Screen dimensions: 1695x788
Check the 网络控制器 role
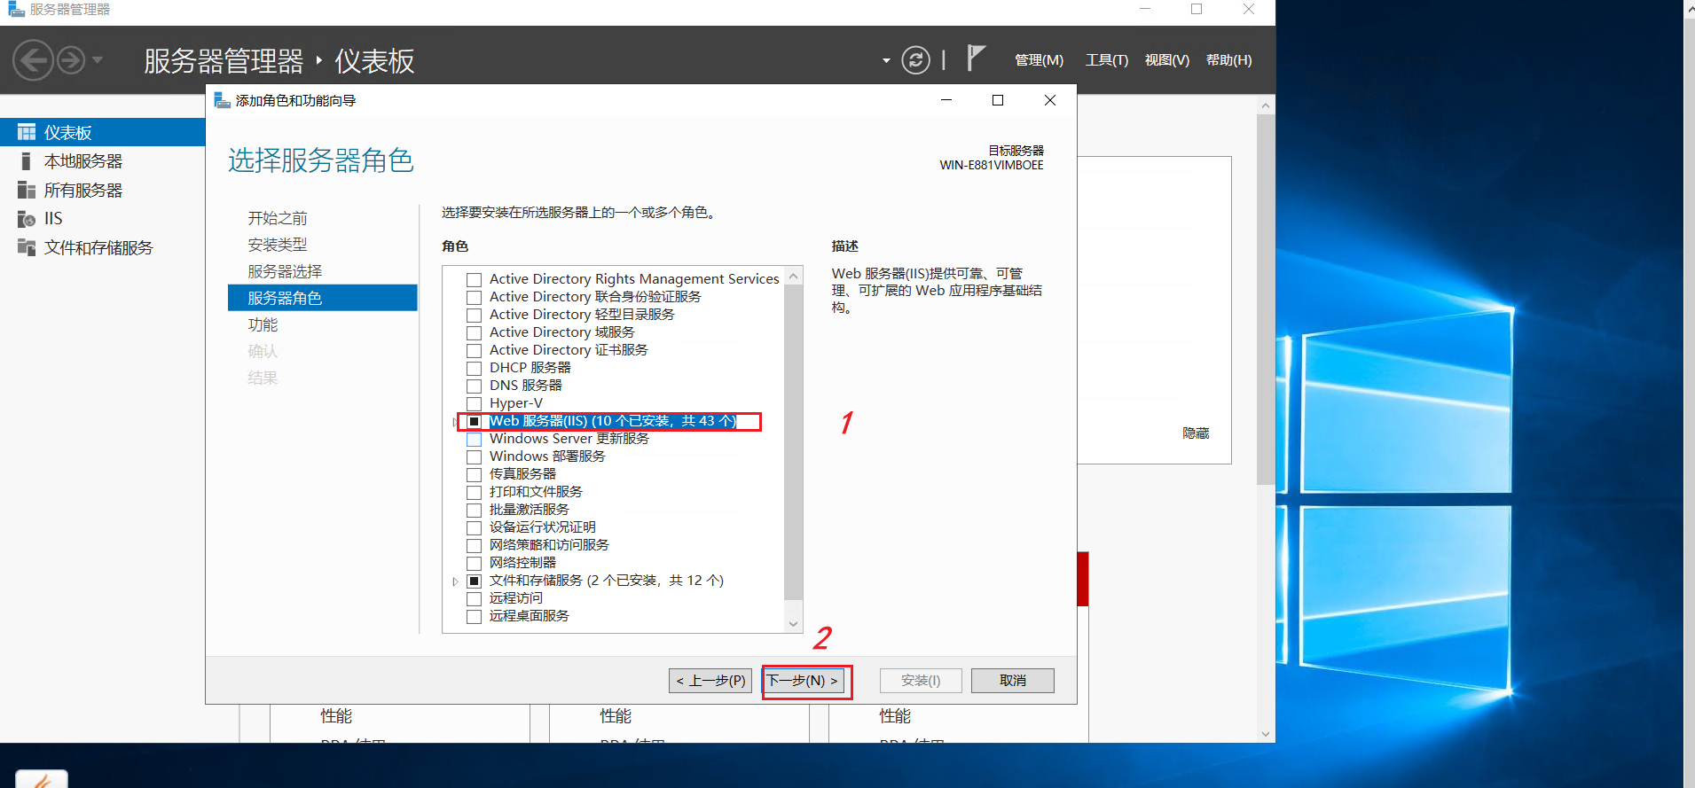[x=475, y=563]
